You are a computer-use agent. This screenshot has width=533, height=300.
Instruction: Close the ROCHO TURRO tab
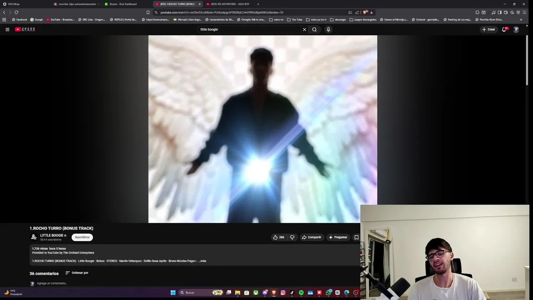(x=199, y=4)
